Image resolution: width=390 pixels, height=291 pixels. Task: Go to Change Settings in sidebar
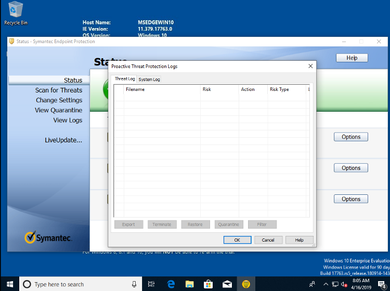coord(59,100)
